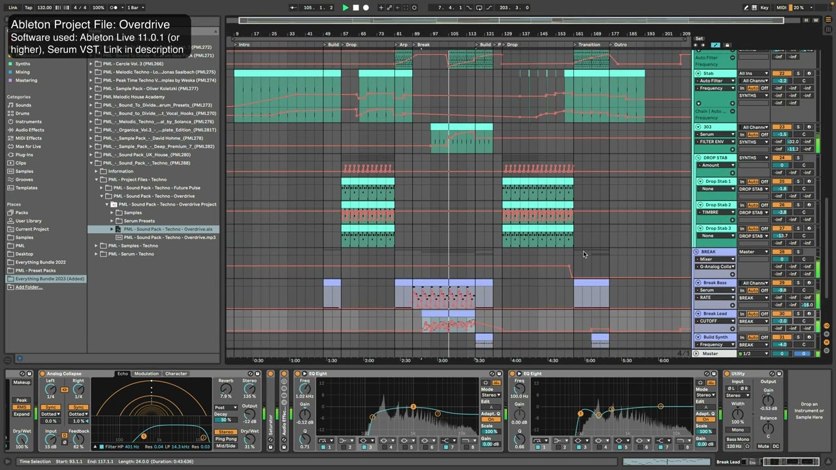
Task: Arm the Arrangement Record button
Action: point(366,8)
